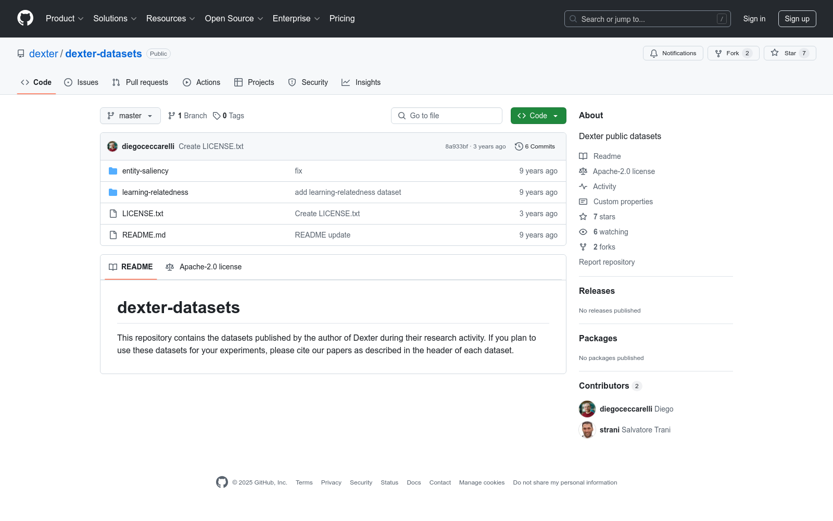This screenshot has height=521, width=833.
Task: Click the LICENSE.txt file icon
Action: coord(113,214)
